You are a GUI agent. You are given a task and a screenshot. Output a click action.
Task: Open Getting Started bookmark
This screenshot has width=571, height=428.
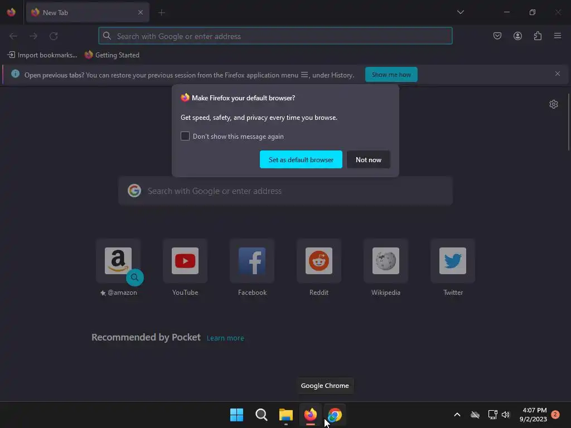tap(112, 55)
